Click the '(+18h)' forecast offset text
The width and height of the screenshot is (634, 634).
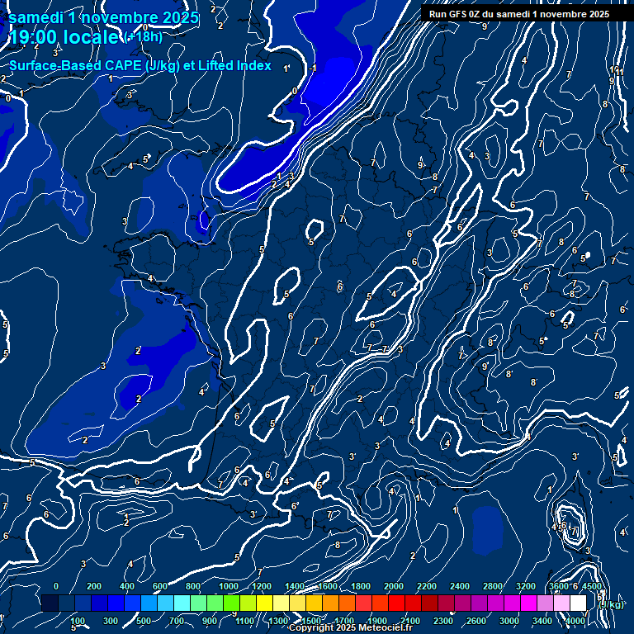point(144,37)
